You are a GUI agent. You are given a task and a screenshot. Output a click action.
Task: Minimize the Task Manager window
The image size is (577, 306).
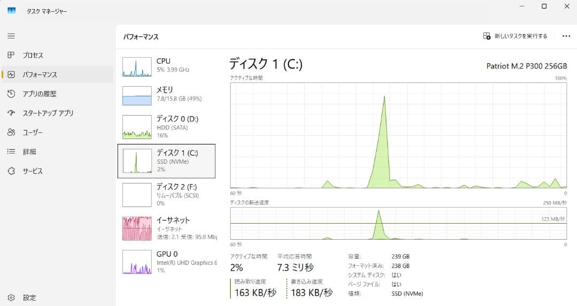point(522,6)
